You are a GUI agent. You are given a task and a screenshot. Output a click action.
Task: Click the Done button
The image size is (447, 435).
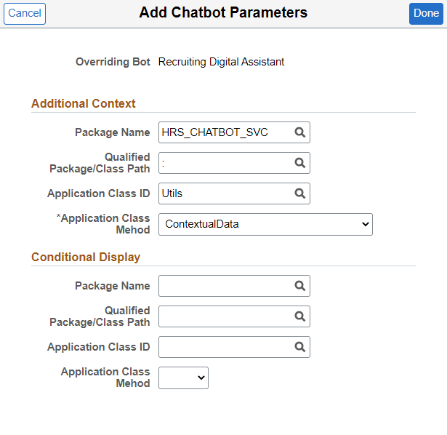pyautogui.click(x=426, y=13)
